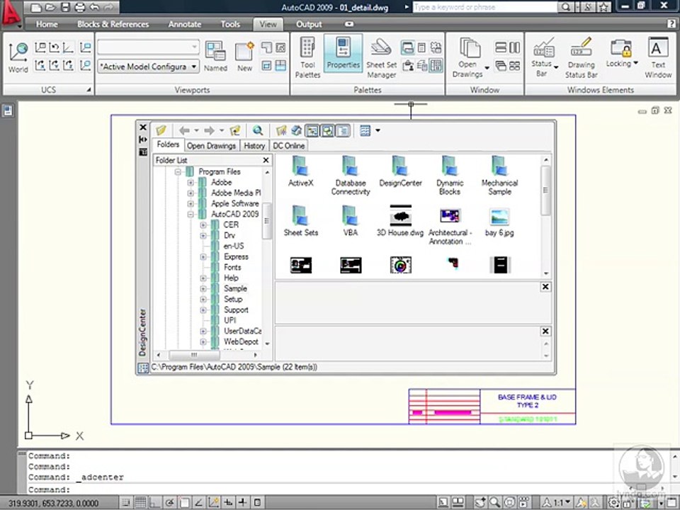Viewport: 680px width, 510px height.
Task: Click the Drawing Status Bar button
Action: tap(581, 57)
